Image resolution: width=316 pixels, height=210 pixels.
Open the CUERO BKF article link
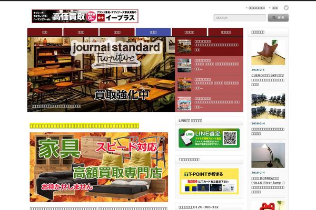click(268, 80)
